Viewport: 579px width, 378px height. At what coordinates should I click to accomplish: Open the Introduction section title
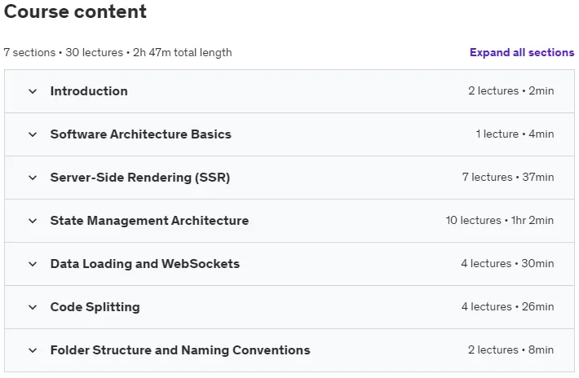tap(89, 91)
